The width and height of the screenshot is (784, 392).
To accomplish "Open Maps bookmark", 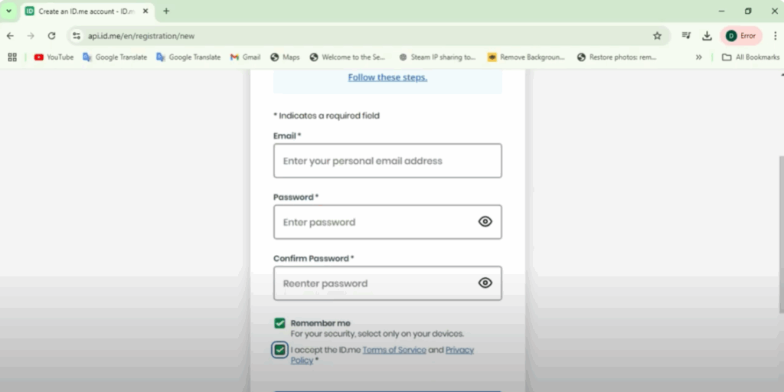I will [x=285, y=57].
